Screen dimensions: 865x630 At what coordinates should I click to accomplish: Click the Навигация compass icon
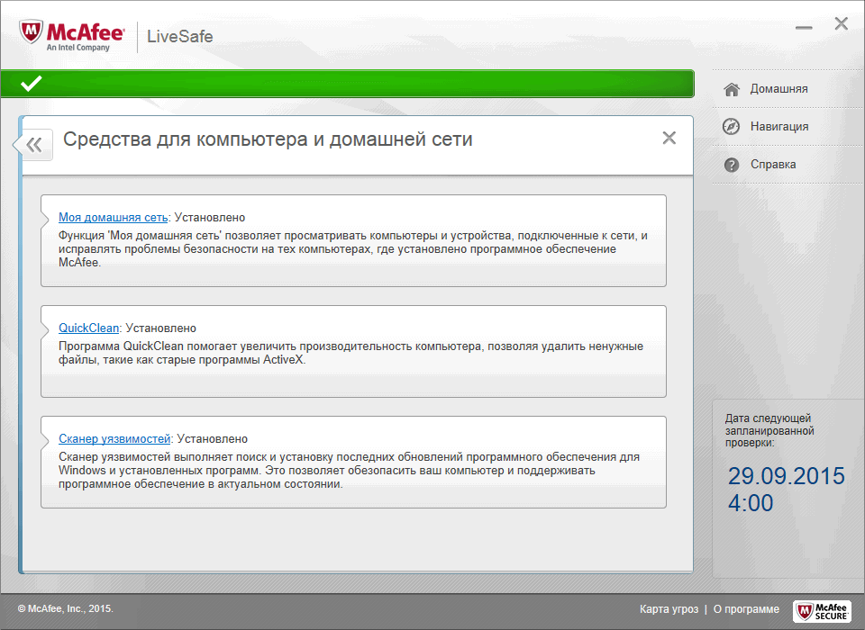pos(732,126)
